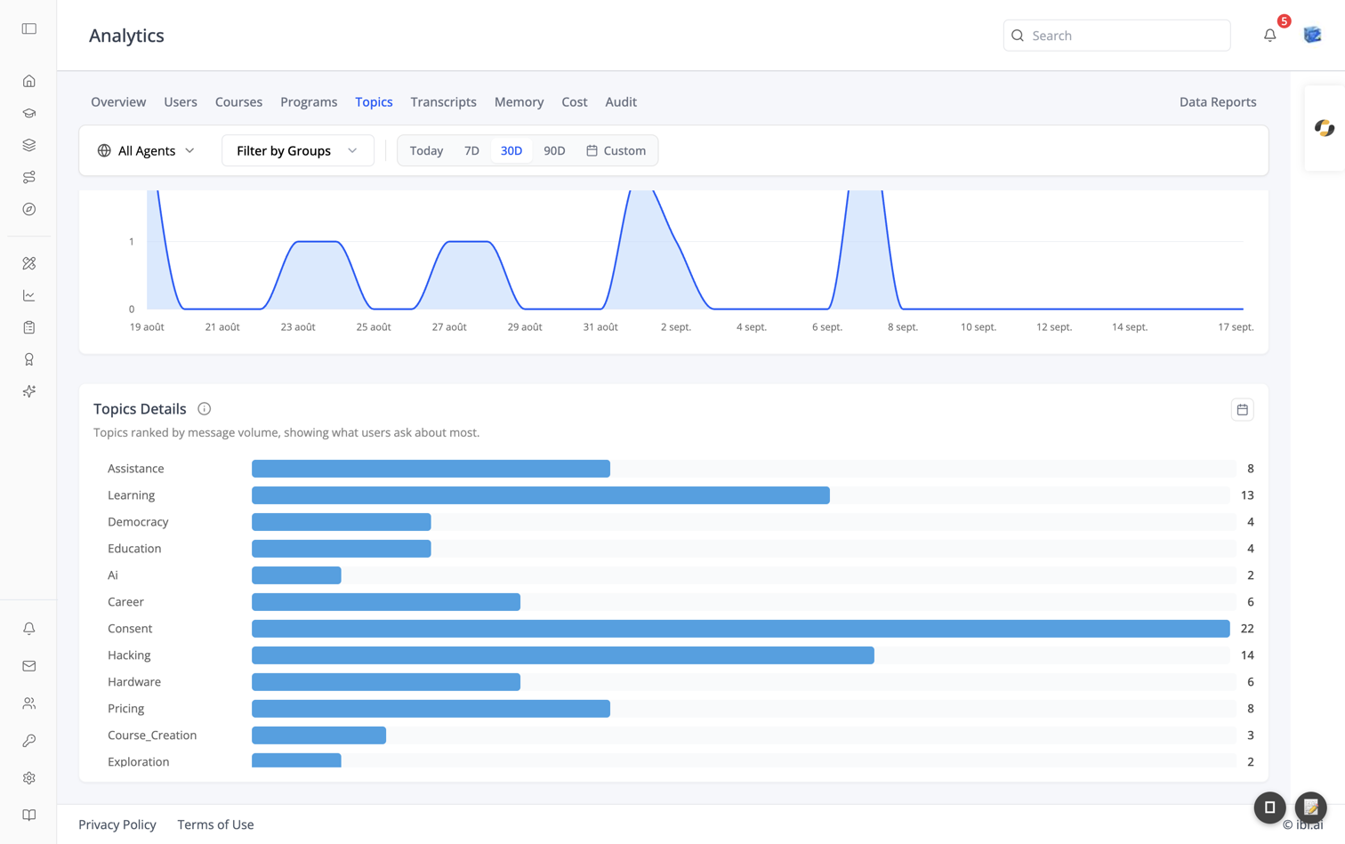Open the sidebar bell alerts icon

[x=29, y=629]
